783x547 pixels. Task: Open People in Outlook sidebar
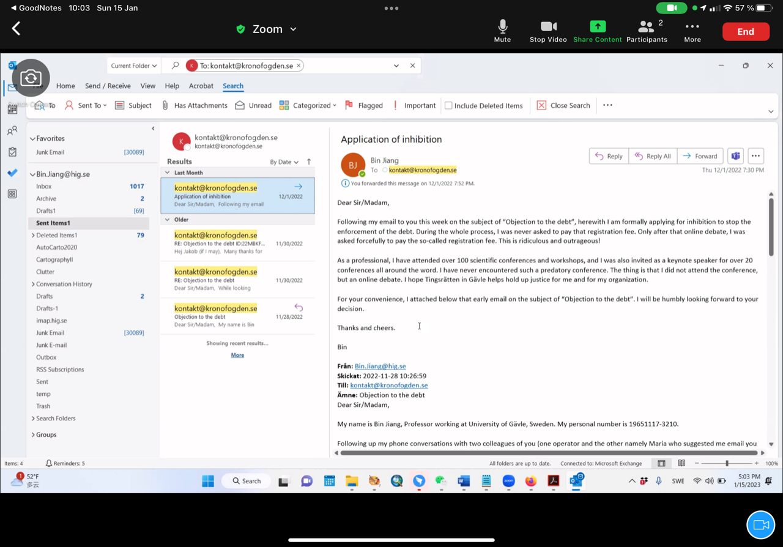click(x=12, y=131)
